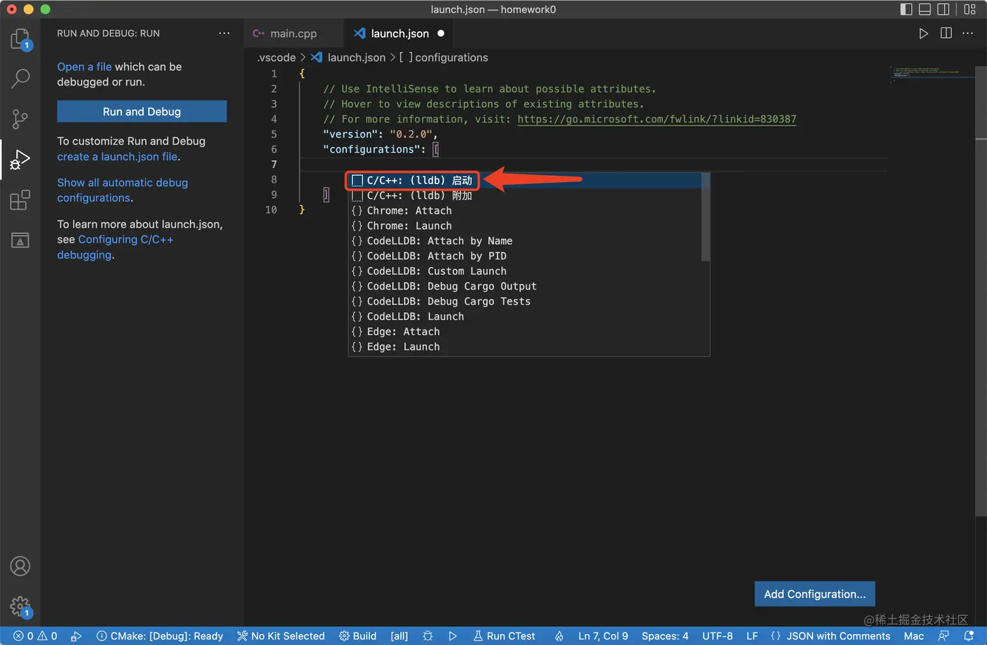This screenshot has height=645, width=987.
Task: Click the Build status bar button
Action: click(x=358, y=636)
